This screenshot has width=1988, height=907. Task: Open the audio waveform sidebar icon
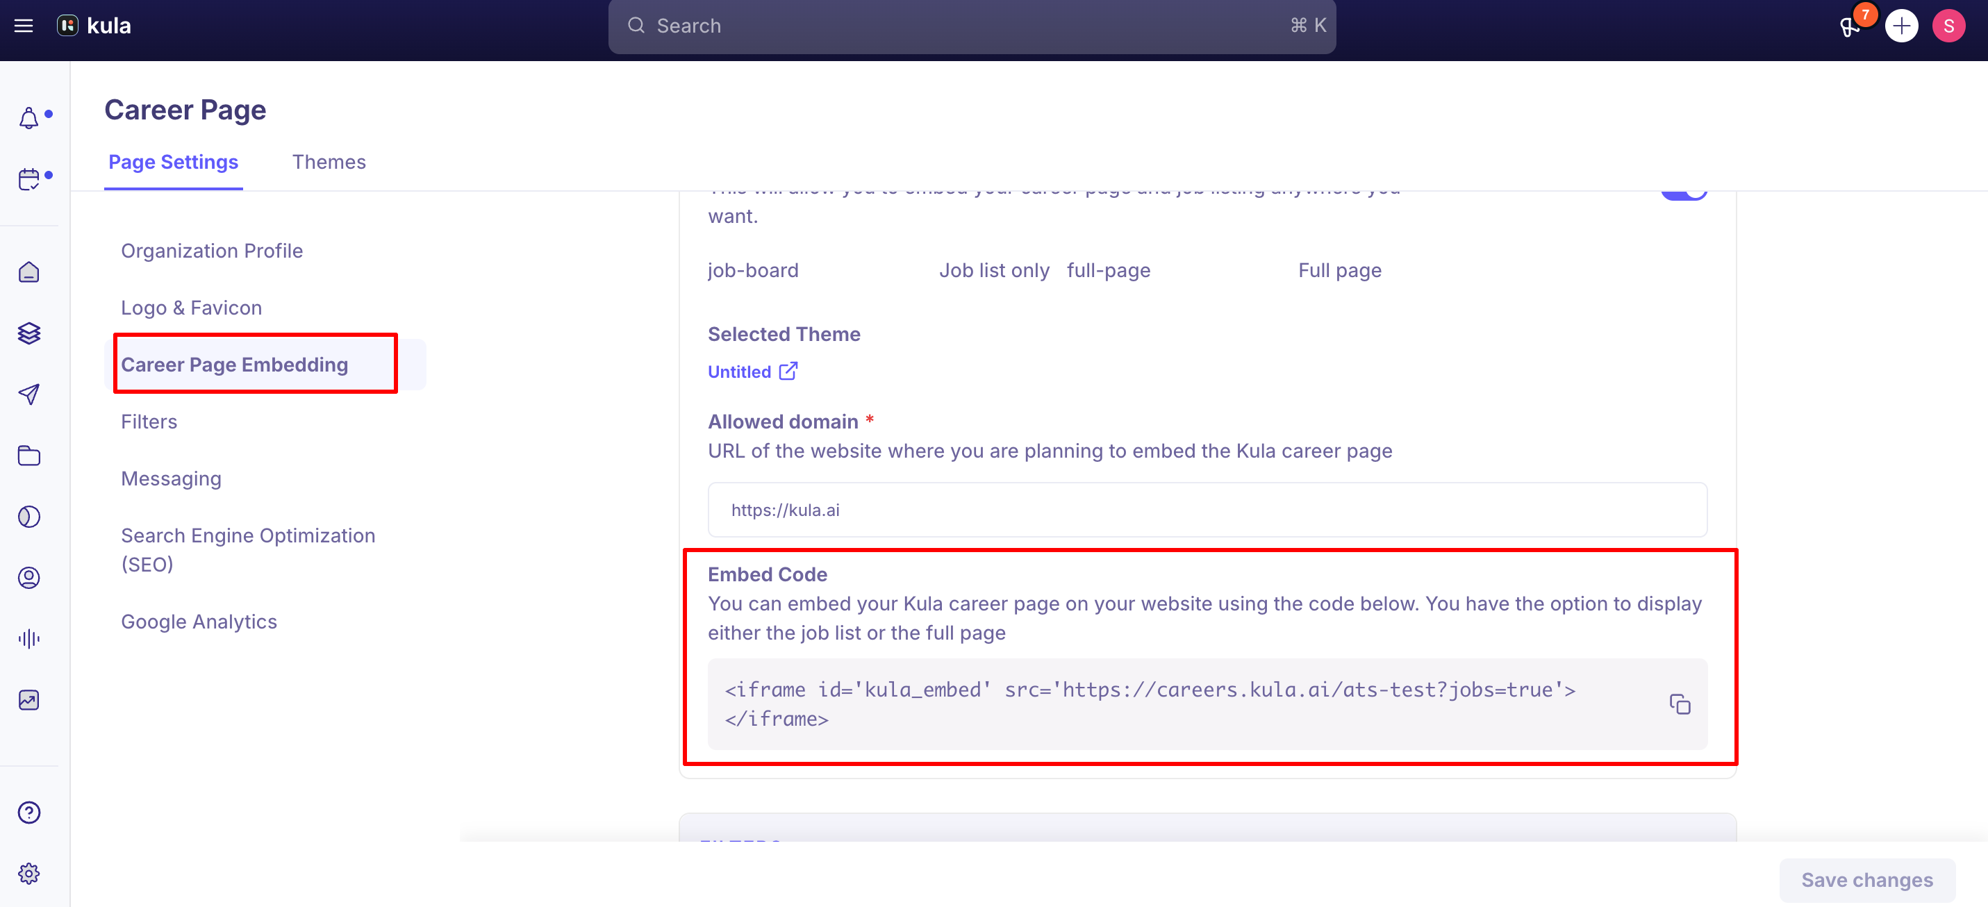(x=29, y=638)
